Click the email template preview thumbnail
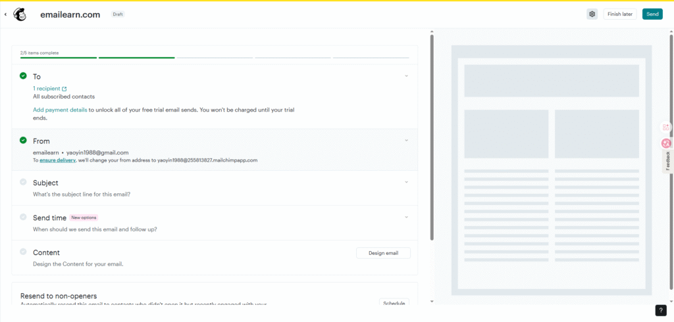 pyautogui.click(x=551, y=170)
